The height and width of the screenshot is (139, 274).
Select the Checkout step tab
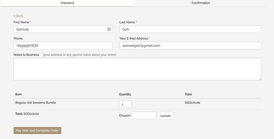(x=67, y=3)
